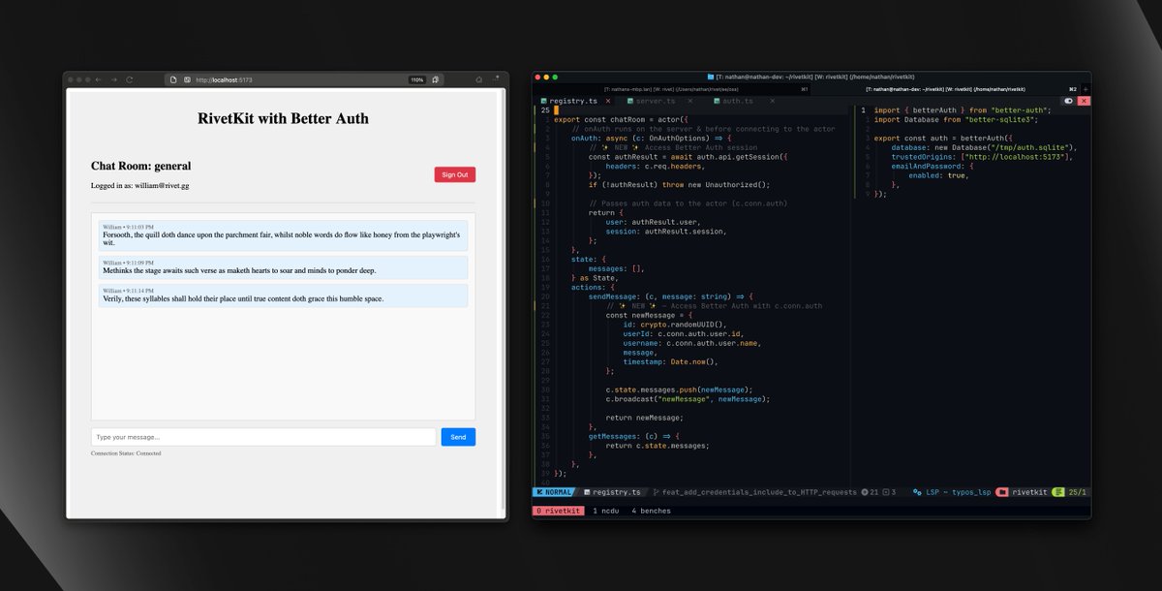
Task: Click the 3 changes count in status line
Action: pos(889,492)
